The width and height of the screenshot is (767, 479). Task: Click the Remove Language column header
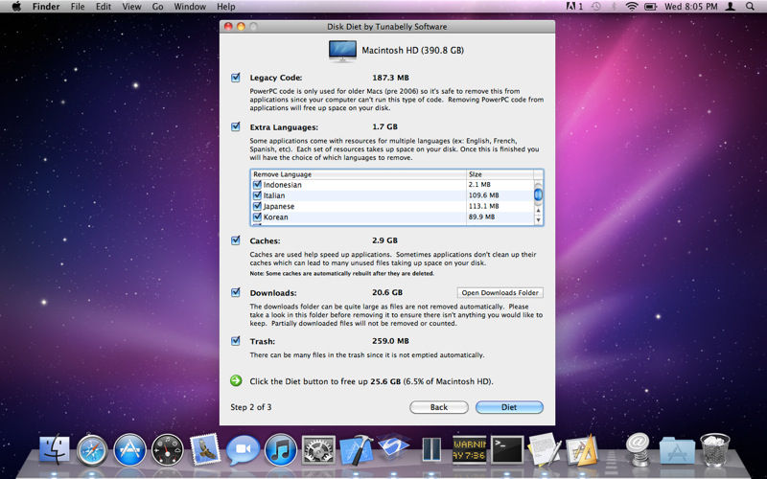point(359,174)
